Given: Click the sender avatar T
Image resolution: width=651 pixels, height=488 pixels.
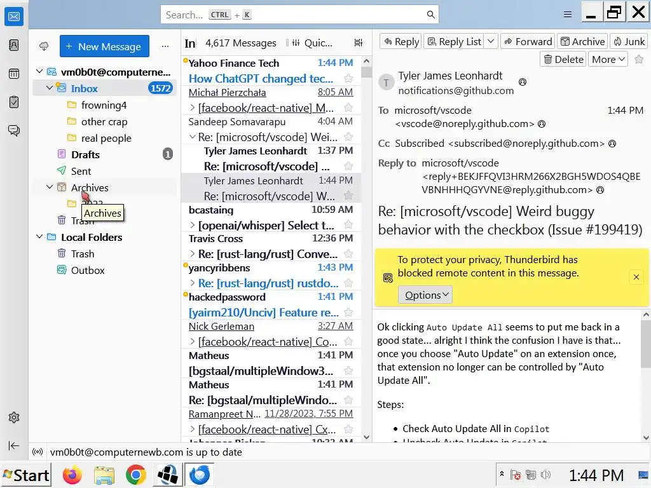Looking at the screenshot, I should (x=386, y=83).
